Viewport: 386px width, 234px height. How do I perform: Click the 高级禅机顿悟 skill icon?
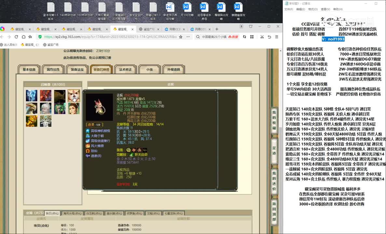tap(88, 131)
